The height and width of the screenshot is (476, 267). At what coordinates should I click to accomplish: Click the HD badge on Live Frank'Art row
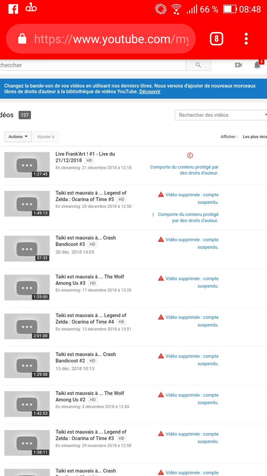coord(89,161)
